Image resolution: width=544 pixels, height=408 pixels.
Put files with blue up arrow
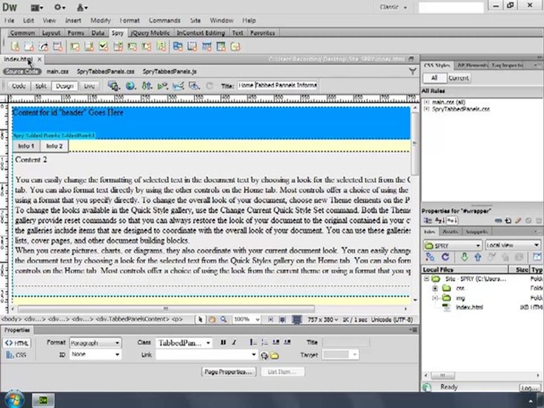point(478,257)
